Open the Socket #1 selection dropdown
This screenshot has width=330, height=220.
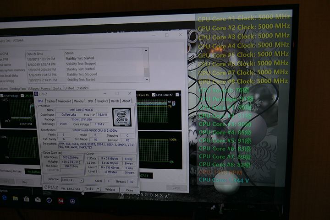[72, 180]
